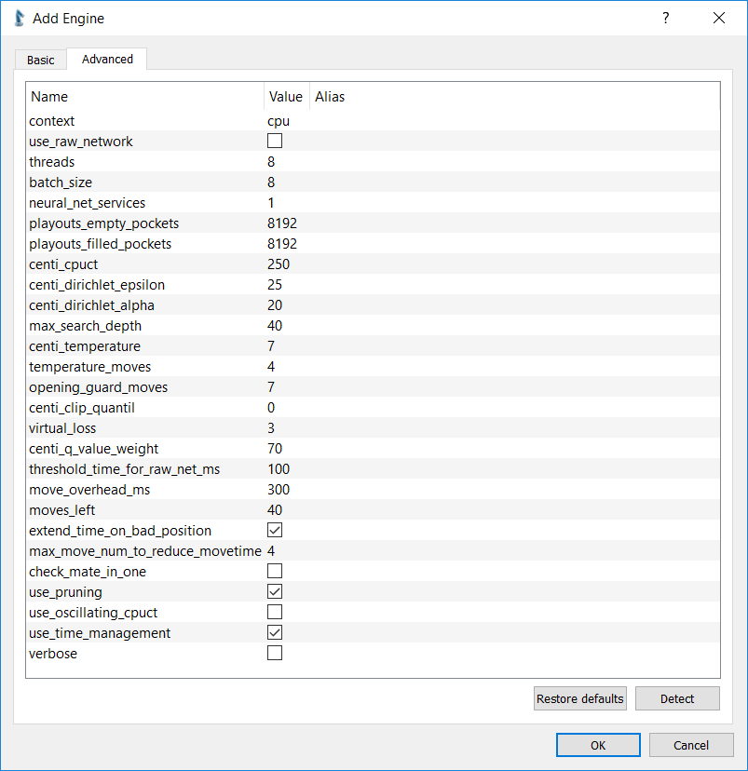Select the verbose row label

pyautogui.click(x=53, y=654)
